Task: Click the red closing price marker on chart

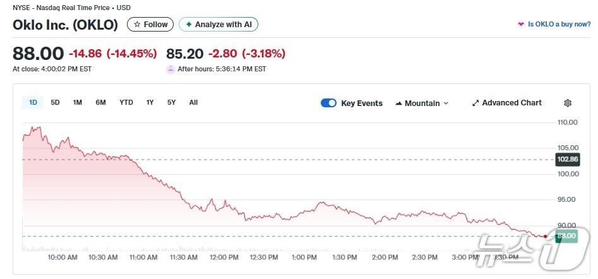Action: tap(545, 236)
